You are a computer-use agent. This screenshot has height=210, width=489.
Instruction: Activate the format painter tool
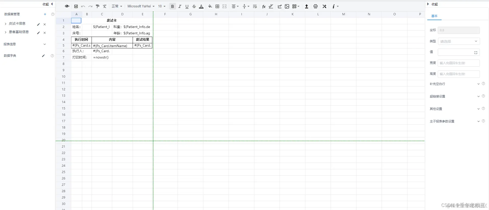[x=97, y=6]
